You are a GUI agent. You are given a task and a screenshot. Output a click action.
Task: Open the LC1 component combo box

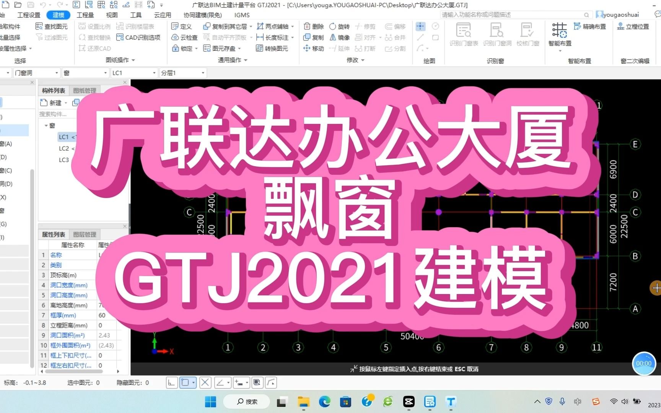point(134,73)
